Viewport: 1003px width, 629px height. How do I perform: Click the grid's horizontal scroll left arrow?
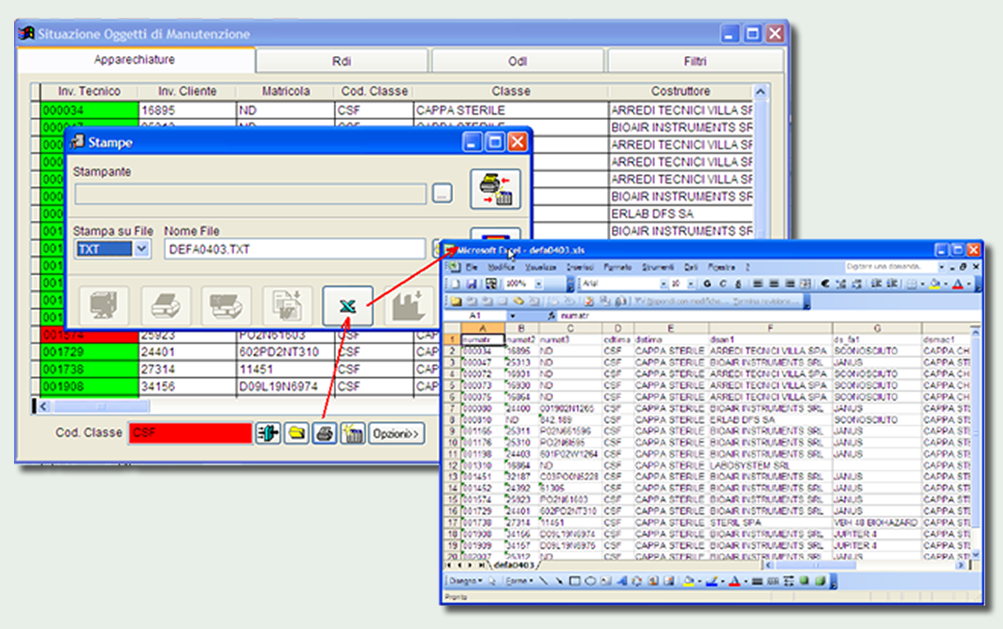(43, 406)
